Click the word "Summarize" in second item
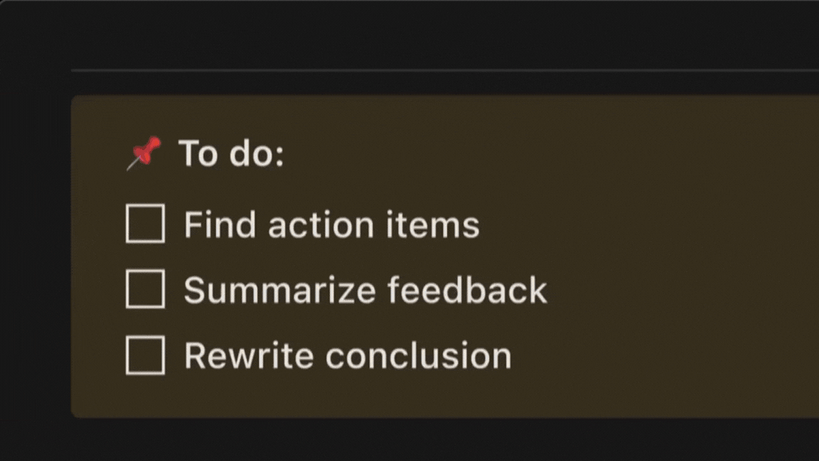The height and width of the screenshot is (461, 819). [279, 290]
